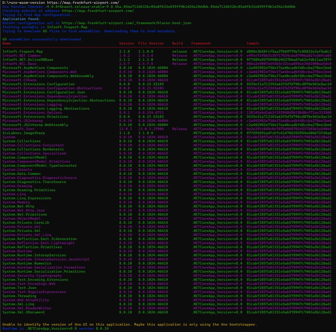This screenshot has height=332, width=336.
Task: Select version '13.0.3' in the Newtonsoft.Json row
Action: (x=126, y=129)
